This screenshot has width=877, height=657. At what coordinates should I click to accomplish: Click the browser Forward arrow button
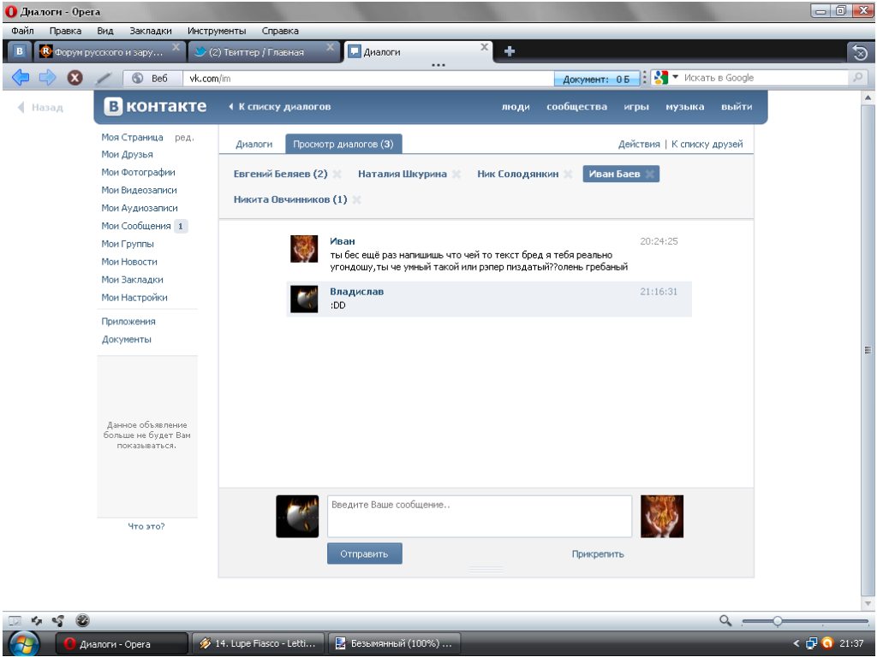point(48,78)
